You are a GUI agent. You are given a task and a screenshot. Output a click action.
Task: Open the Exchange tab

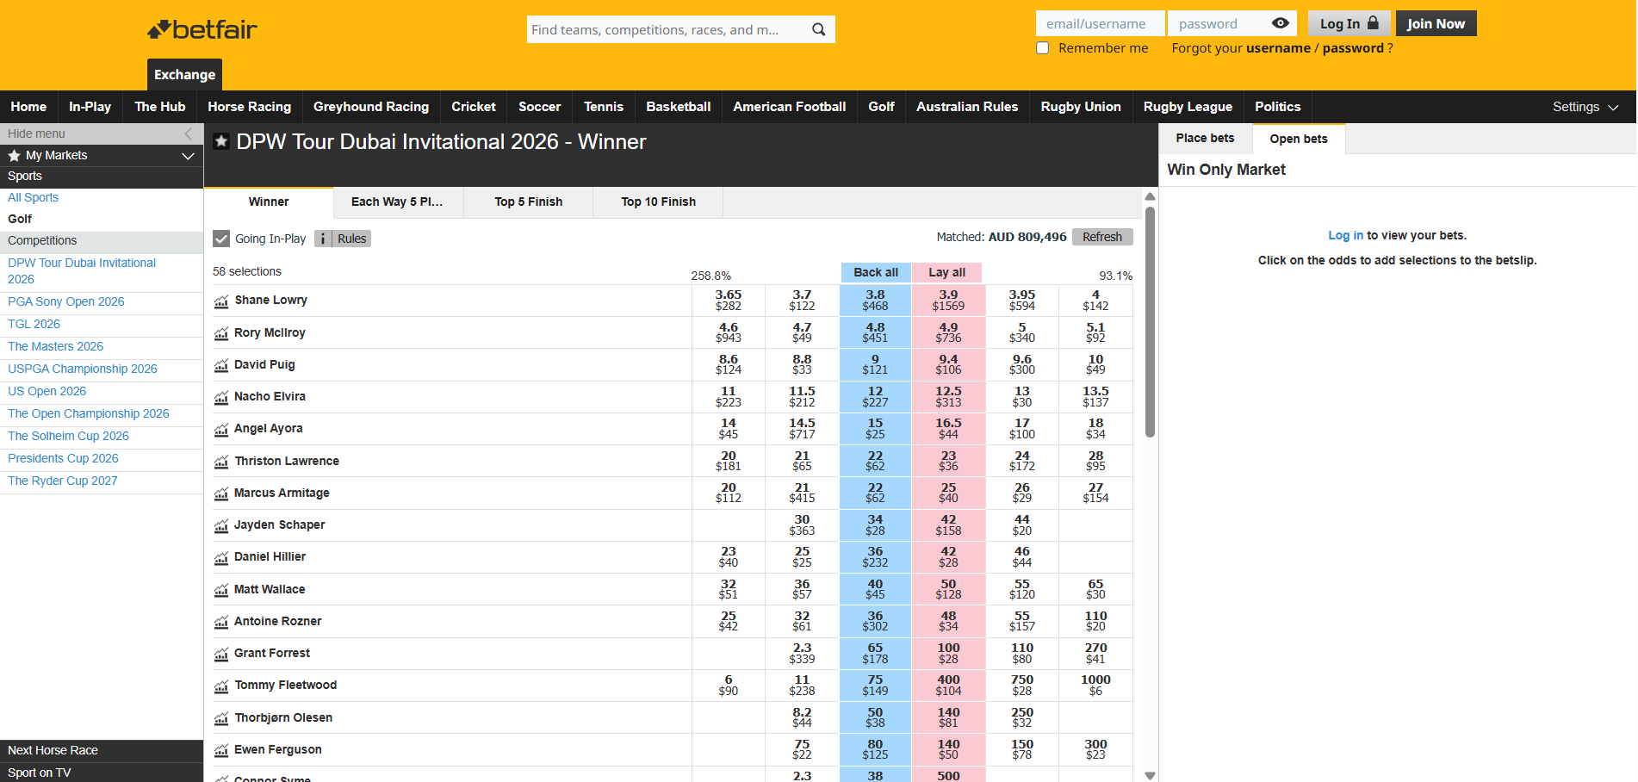184,74
